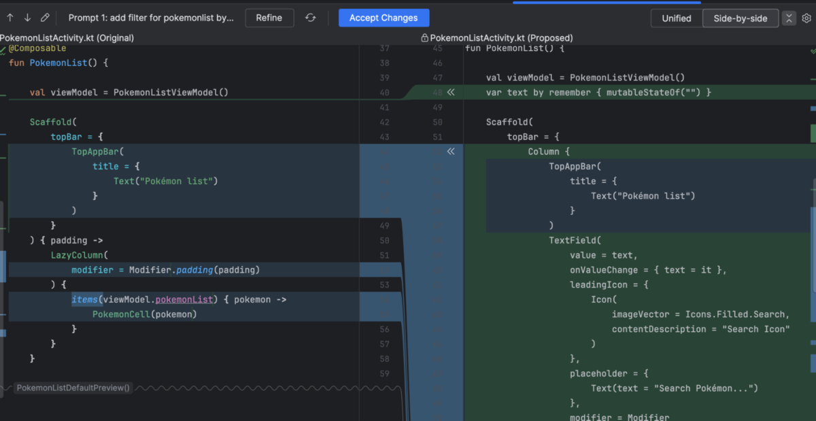Click 'Column {' in proposed pane

[549, 152]
